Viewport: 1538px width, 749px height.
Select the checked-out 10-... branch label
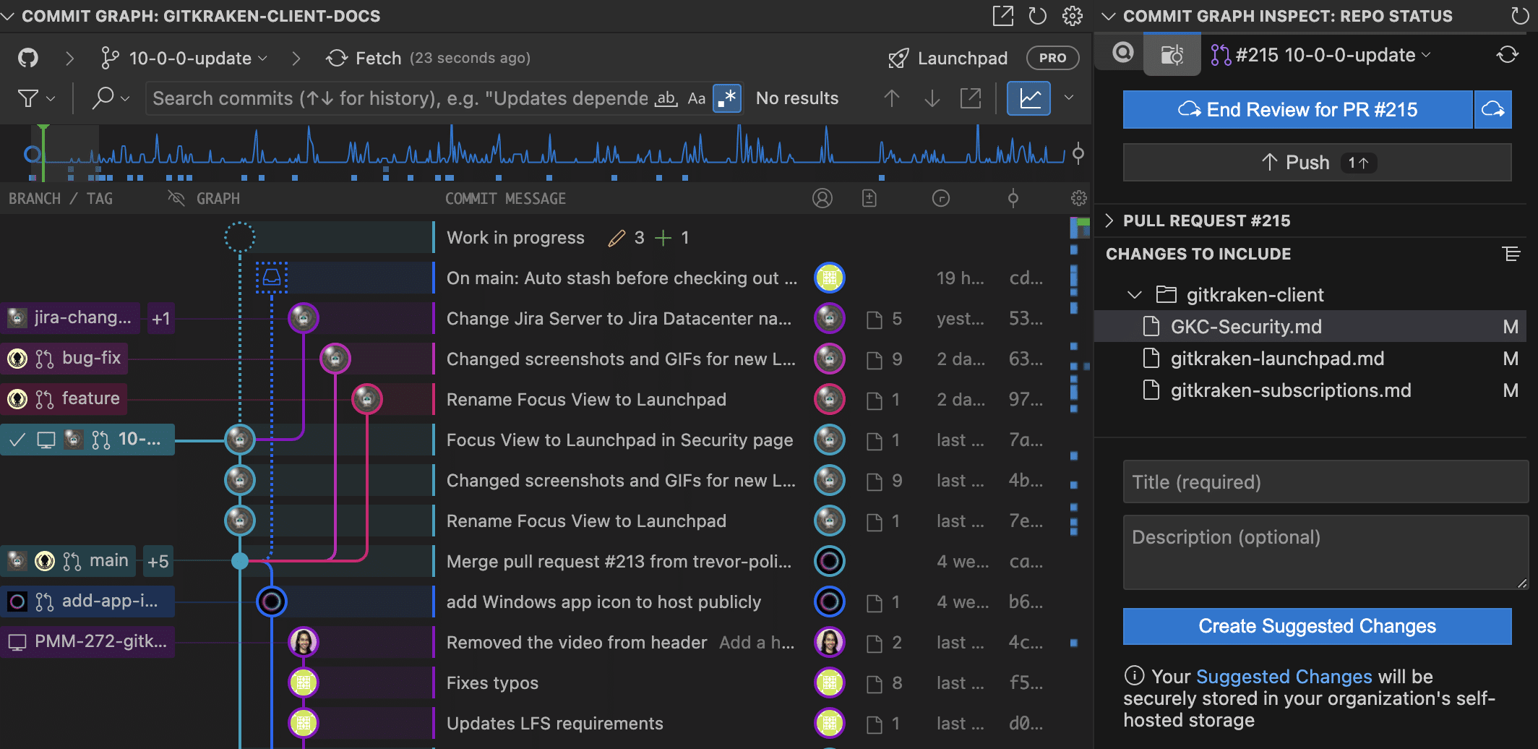click(x=87, y=440)
